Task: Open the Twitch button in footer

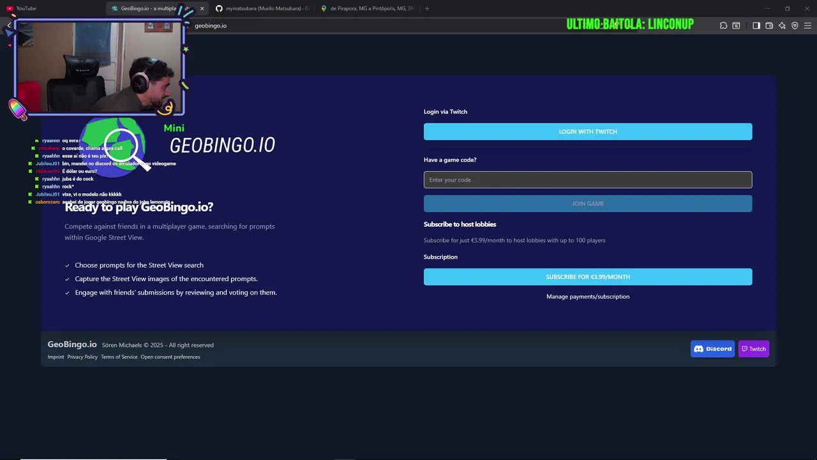Action: click(x=754, y=349)
